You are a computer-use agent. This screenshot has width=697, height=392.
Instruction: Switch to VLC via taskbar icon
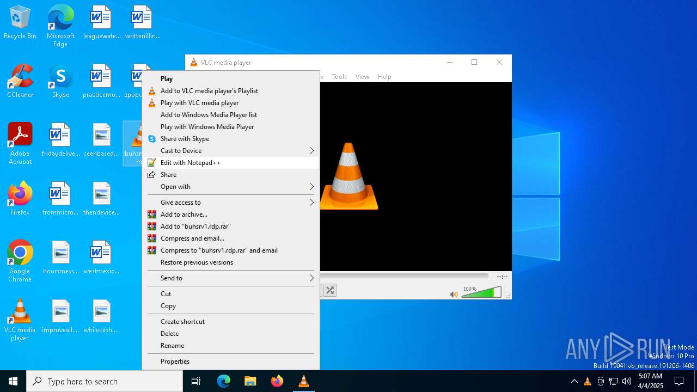point(304,381)
